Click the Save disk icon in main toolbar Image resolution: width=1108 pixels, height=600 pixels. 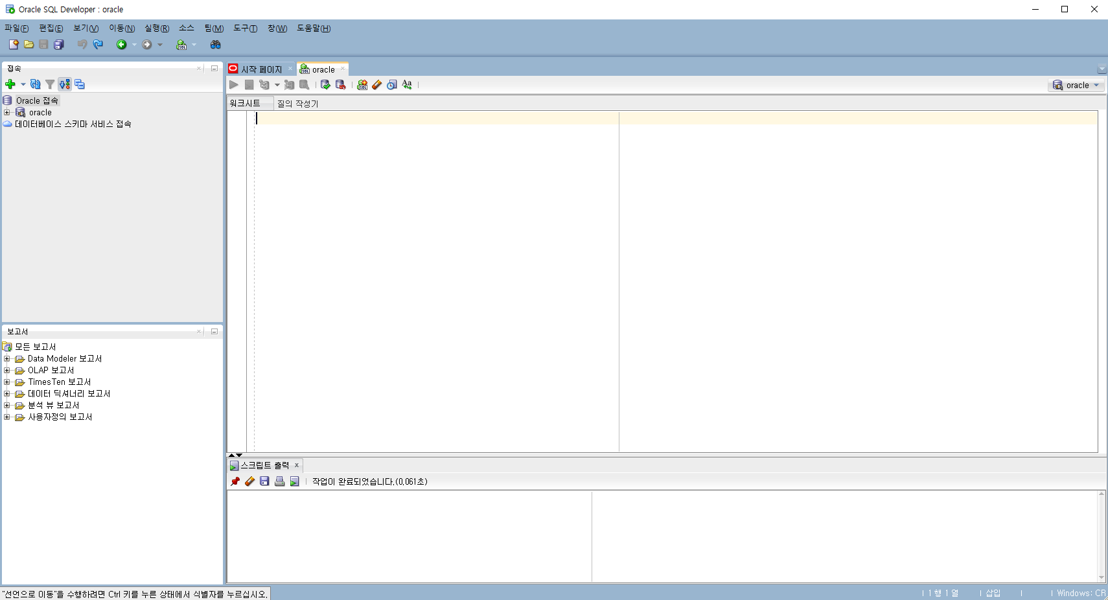click(x=43, y=45)
